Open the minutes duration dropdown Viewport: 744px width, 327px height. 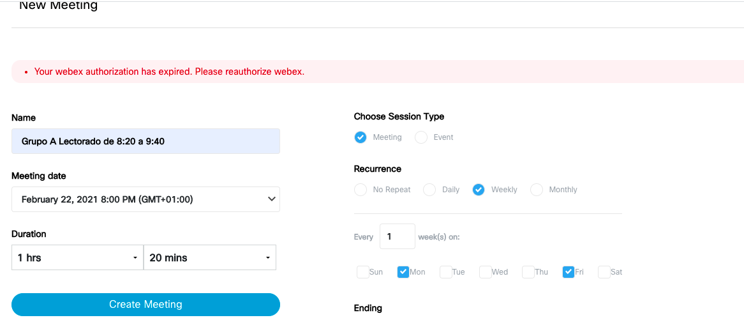tap(210, 257)
